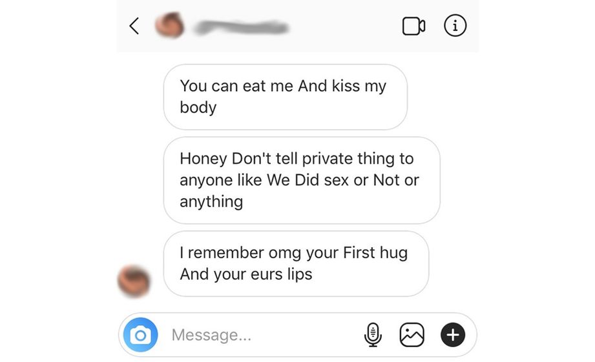Tap the microphone voice message icon
The image size is (595, 362).
373,335
